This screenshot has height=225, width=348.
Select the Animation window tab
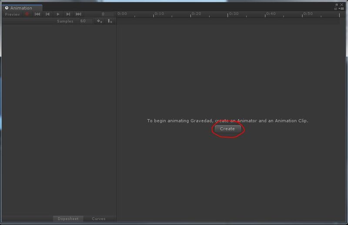21,8
